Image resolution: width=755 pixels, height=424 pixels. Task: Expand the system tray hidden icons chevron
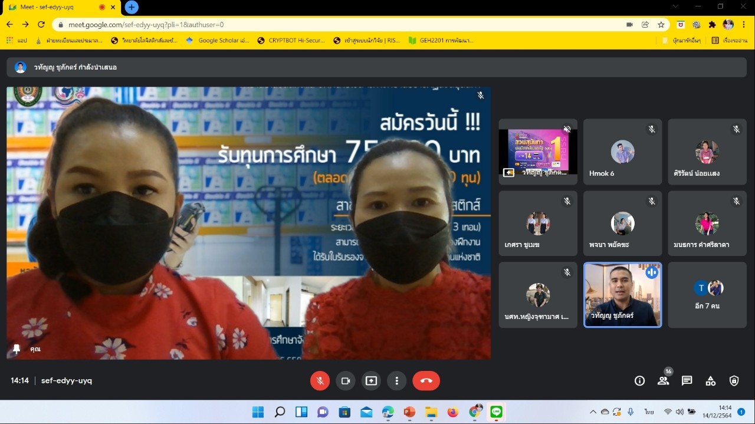coord(593,412)
